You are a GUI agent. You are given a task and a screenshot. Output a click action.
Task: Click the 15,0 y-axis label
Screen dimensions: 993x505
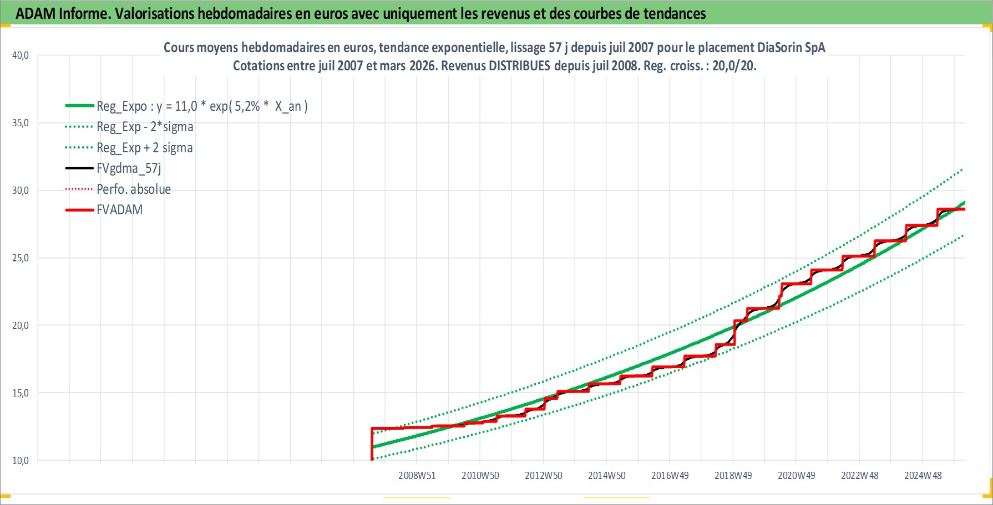point(21,393)
